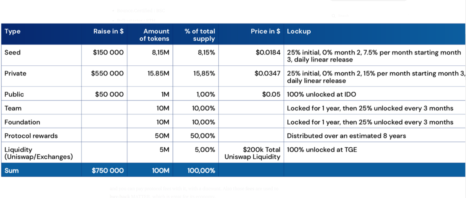Screen dimensions: 466x198
Task: Select the % of total supply header
Action: point(200,35)
